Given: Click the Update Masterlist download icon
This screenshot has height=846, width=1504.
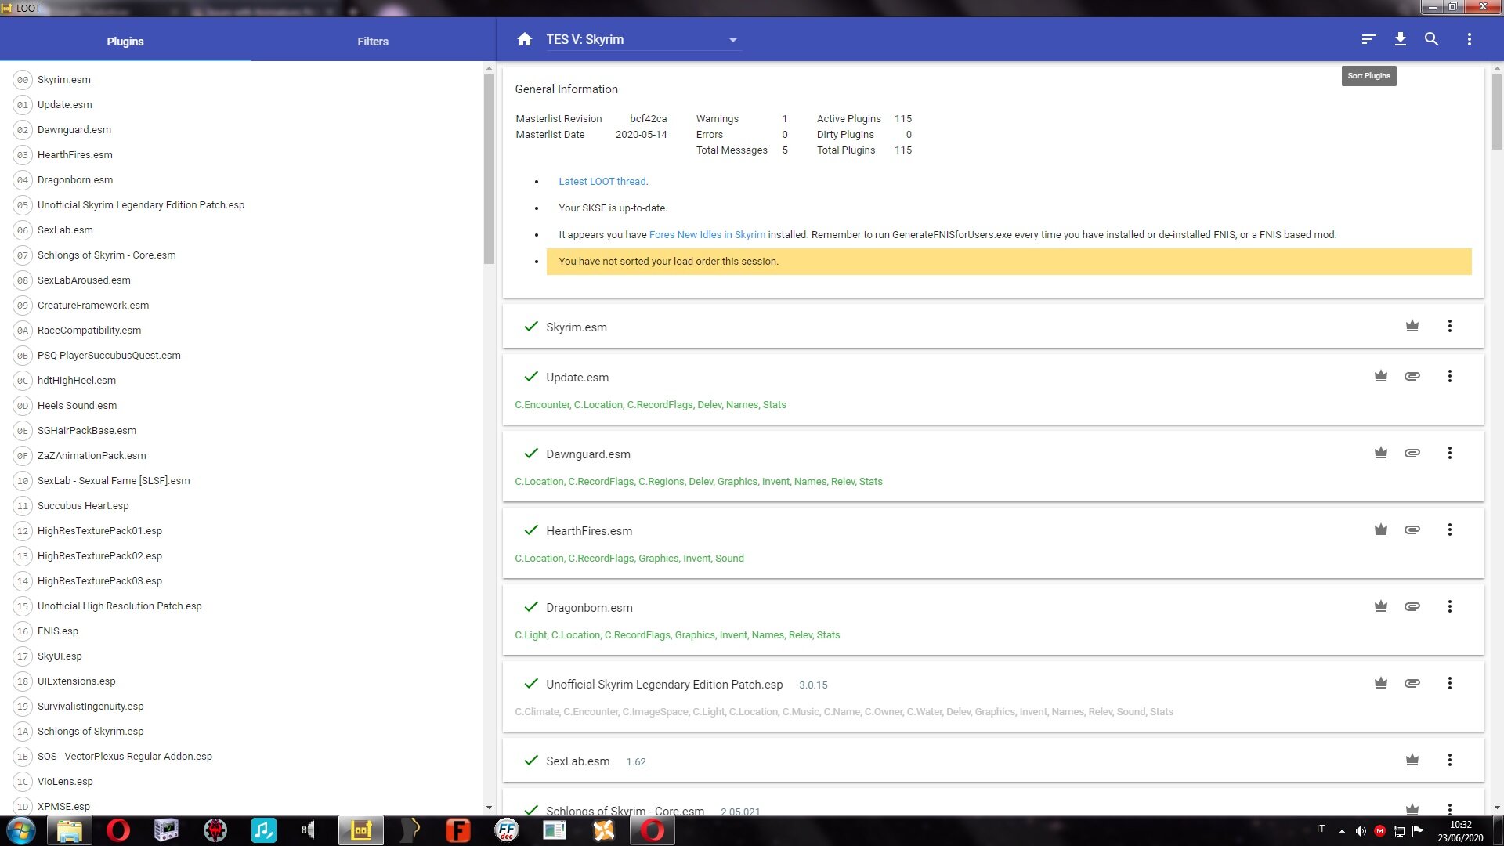Looking at the screenshot, I should point(1401,39).
